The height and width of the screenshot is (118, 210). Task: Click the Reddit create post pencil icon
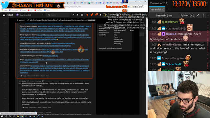click(100, 15)
